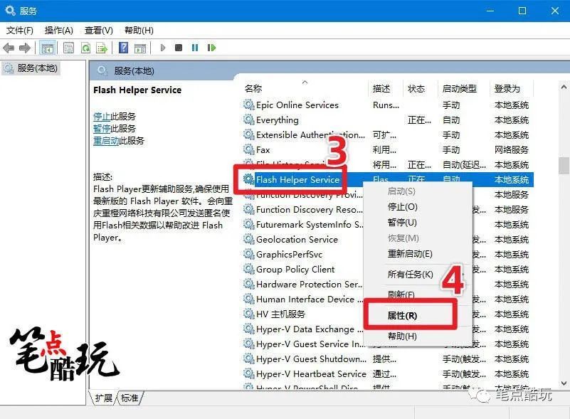Toggle the console tree show/hide icon
This screenshot has width=570, height=419.
tap(47, 48)
